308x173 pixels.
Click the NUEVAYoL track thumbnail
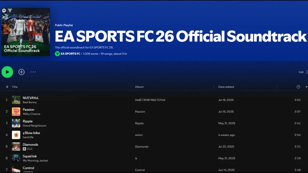pyautogui.click(x=17, y=100)
